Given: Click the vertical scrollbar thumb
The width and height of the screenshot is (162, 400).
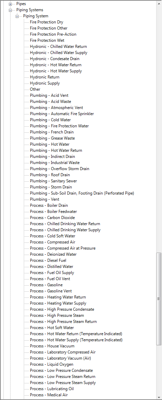Looking at the screenshot, I should pyautogui.click(x=159, y=299).
